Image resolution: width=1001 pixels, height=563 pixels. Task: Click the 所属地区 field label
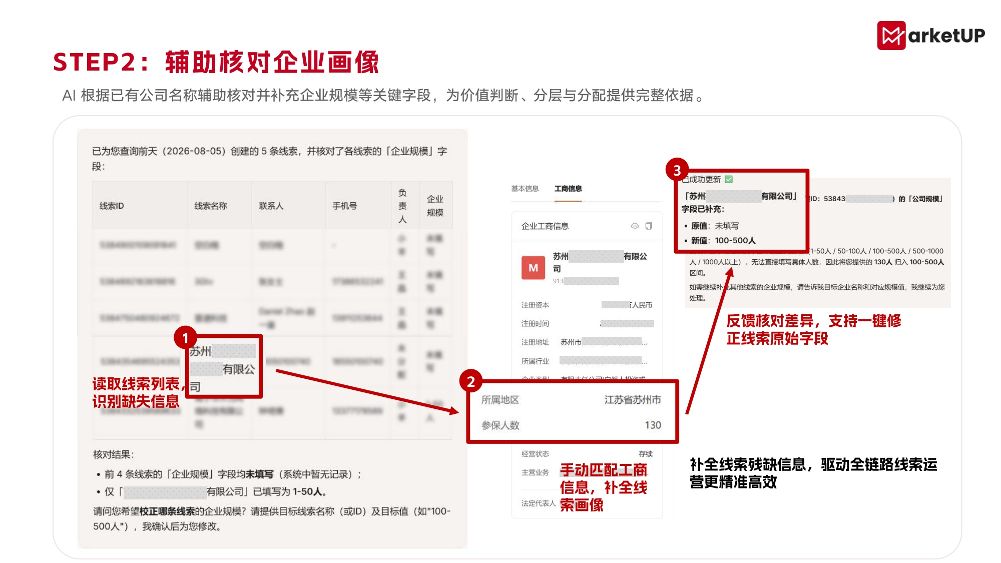click(500, 400)
